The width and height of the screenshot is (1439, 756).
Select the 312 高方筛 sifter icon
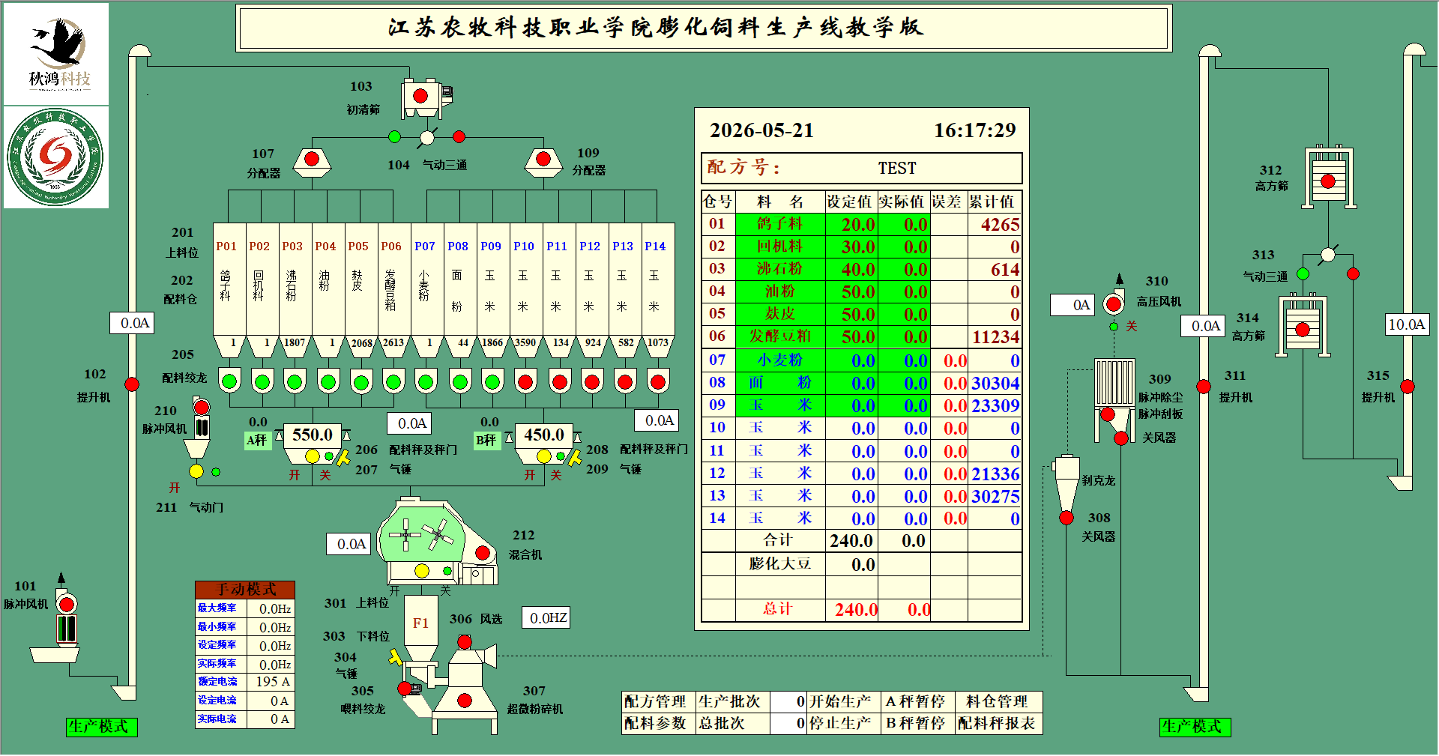pyautogui.click(x=1328, y=177)
